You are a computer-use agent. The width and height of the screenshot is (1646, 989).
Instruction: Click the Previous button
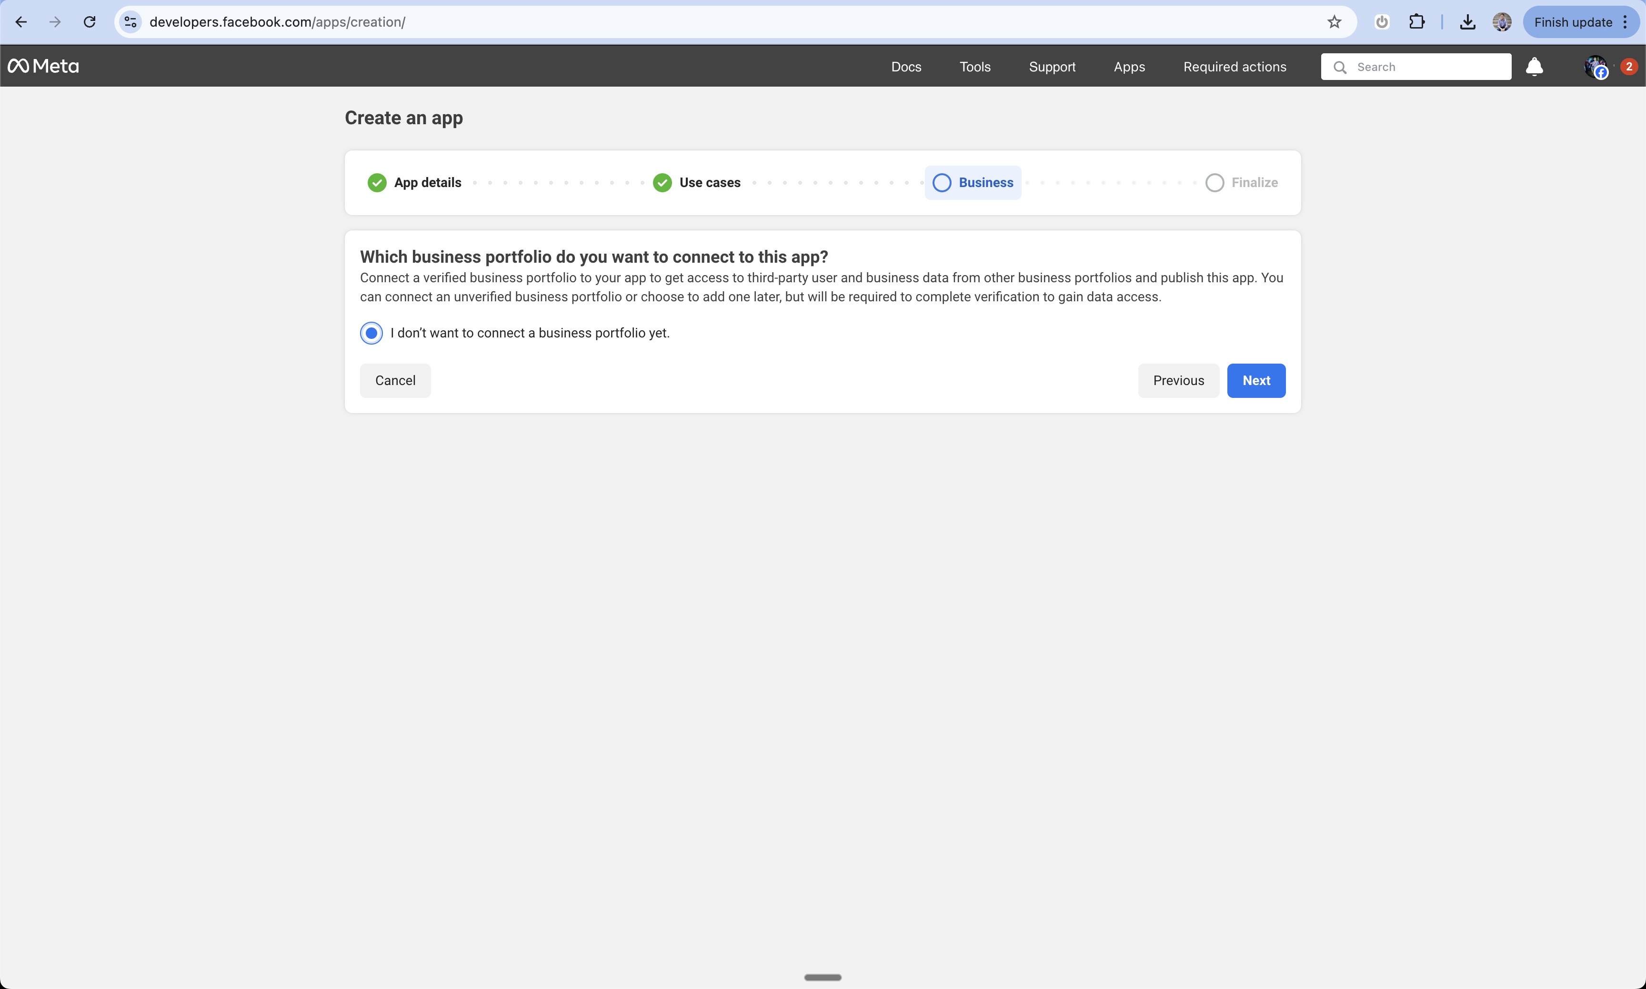1178,381
